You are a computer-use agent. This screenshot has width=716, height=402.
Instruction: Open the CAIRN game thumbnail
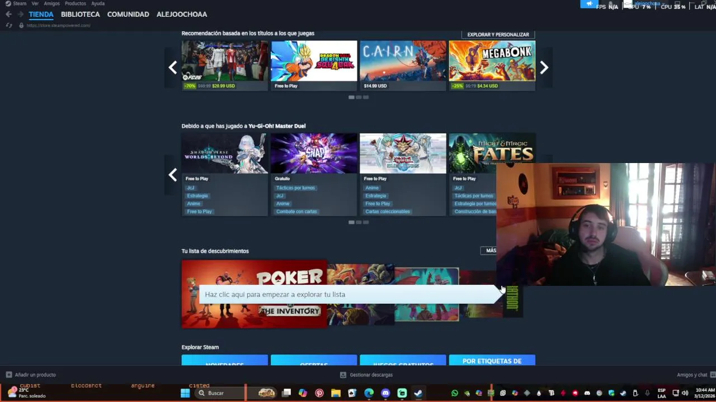403,61
